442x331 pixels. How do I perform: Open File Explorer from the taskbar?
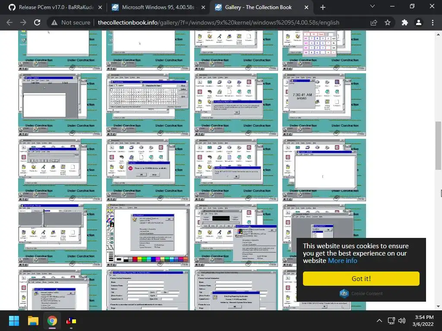[33, 321]
